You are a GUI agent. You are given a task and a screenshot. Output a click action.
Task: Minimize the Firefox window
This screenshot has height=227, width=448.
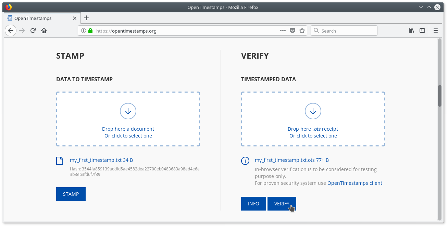click(x=421, y=7)
